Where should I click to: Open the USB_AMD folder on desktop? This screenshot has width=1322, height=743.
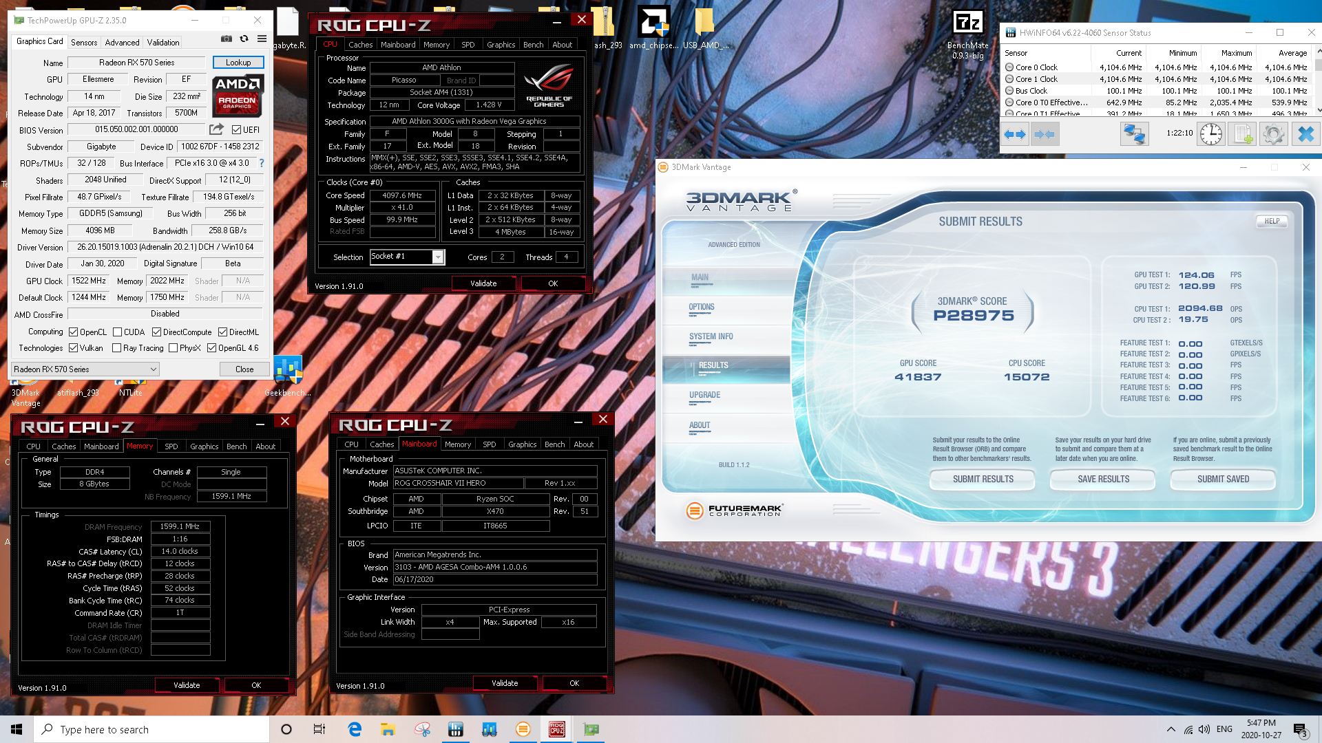(x=705, y=29)
